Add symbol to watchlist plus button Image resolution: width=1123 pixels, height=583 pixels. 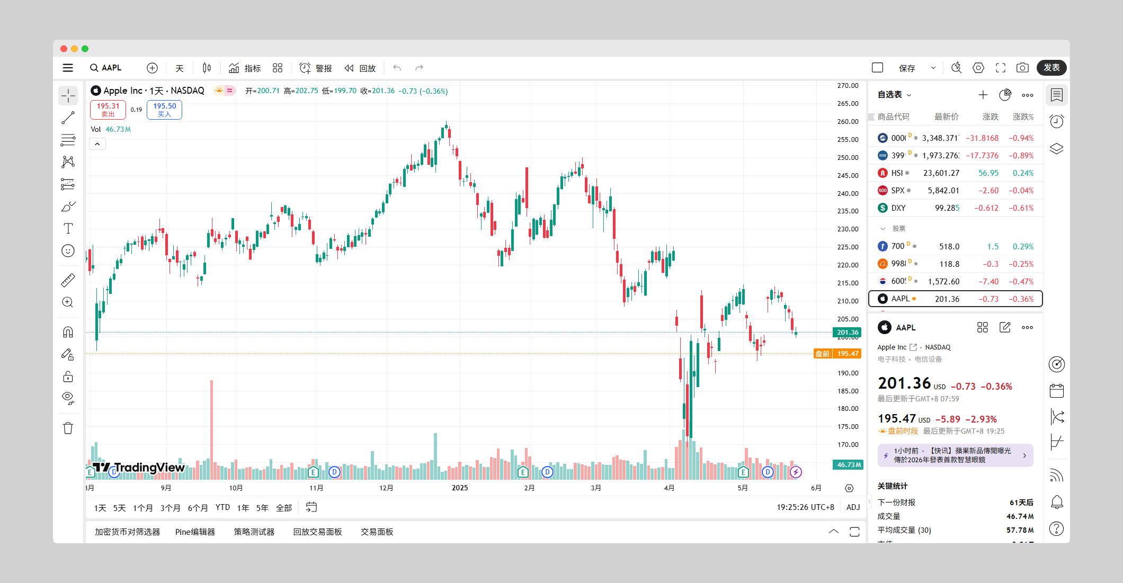point(983,95)
